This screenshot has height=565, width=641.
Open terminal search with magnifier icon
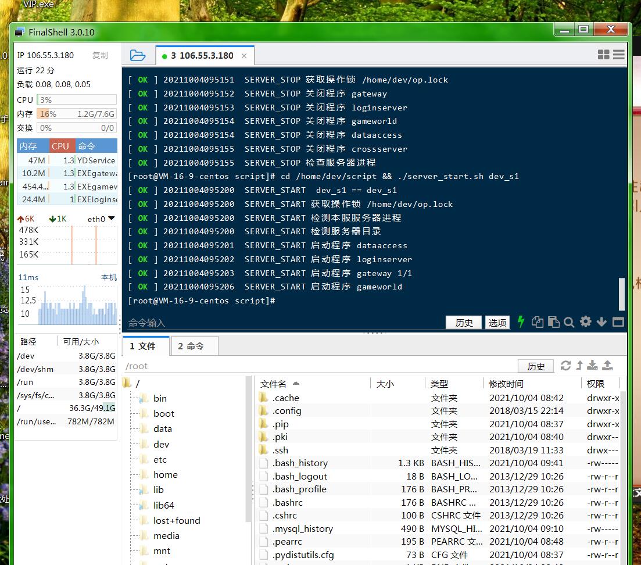pos(569,322)
